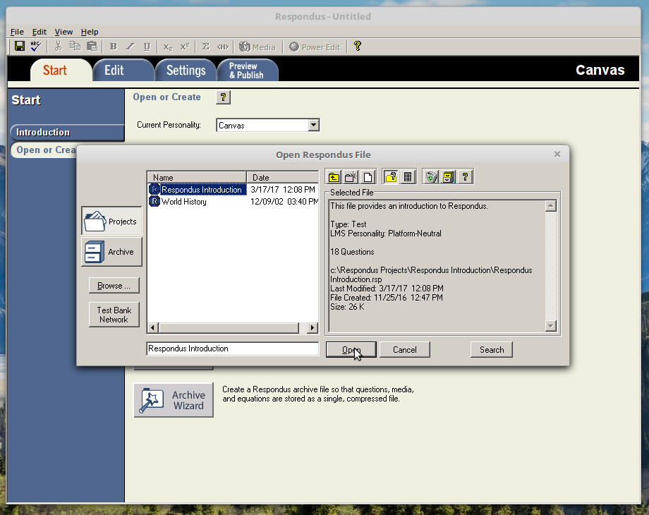Open the Edit menu in menu bar

point(40,32)
